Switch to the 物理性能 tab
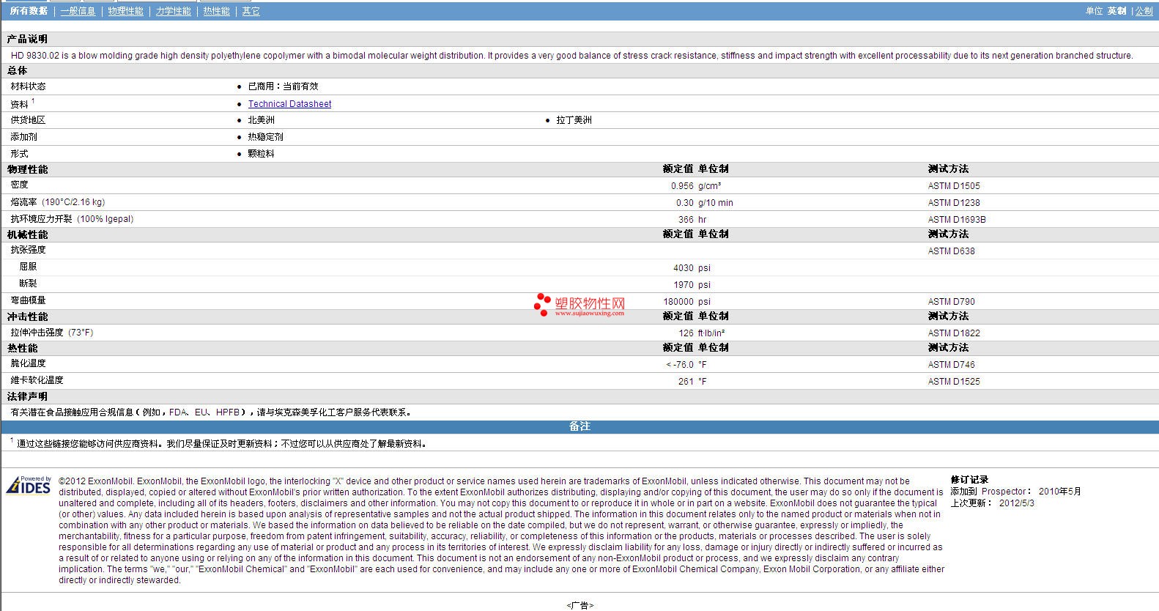 tap(125, 11)
